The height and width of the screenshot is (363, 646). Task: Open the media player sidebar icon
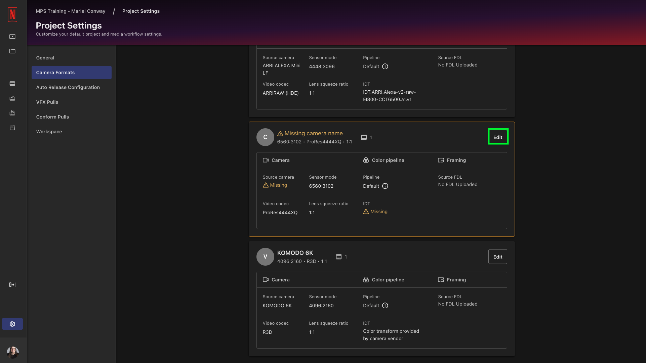(12, 37)
